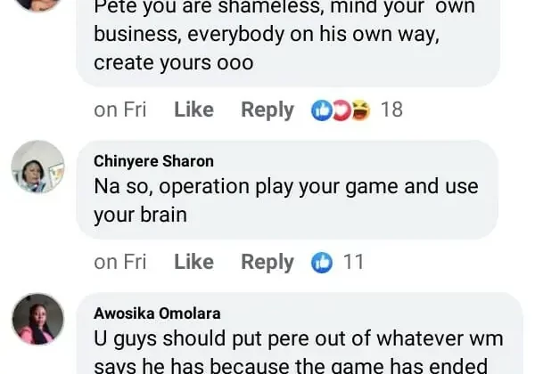Click the "mind your own business" comment text
The width and height of the screenshot is (535, 374).
pyautogui.click(x=285, y=37)
